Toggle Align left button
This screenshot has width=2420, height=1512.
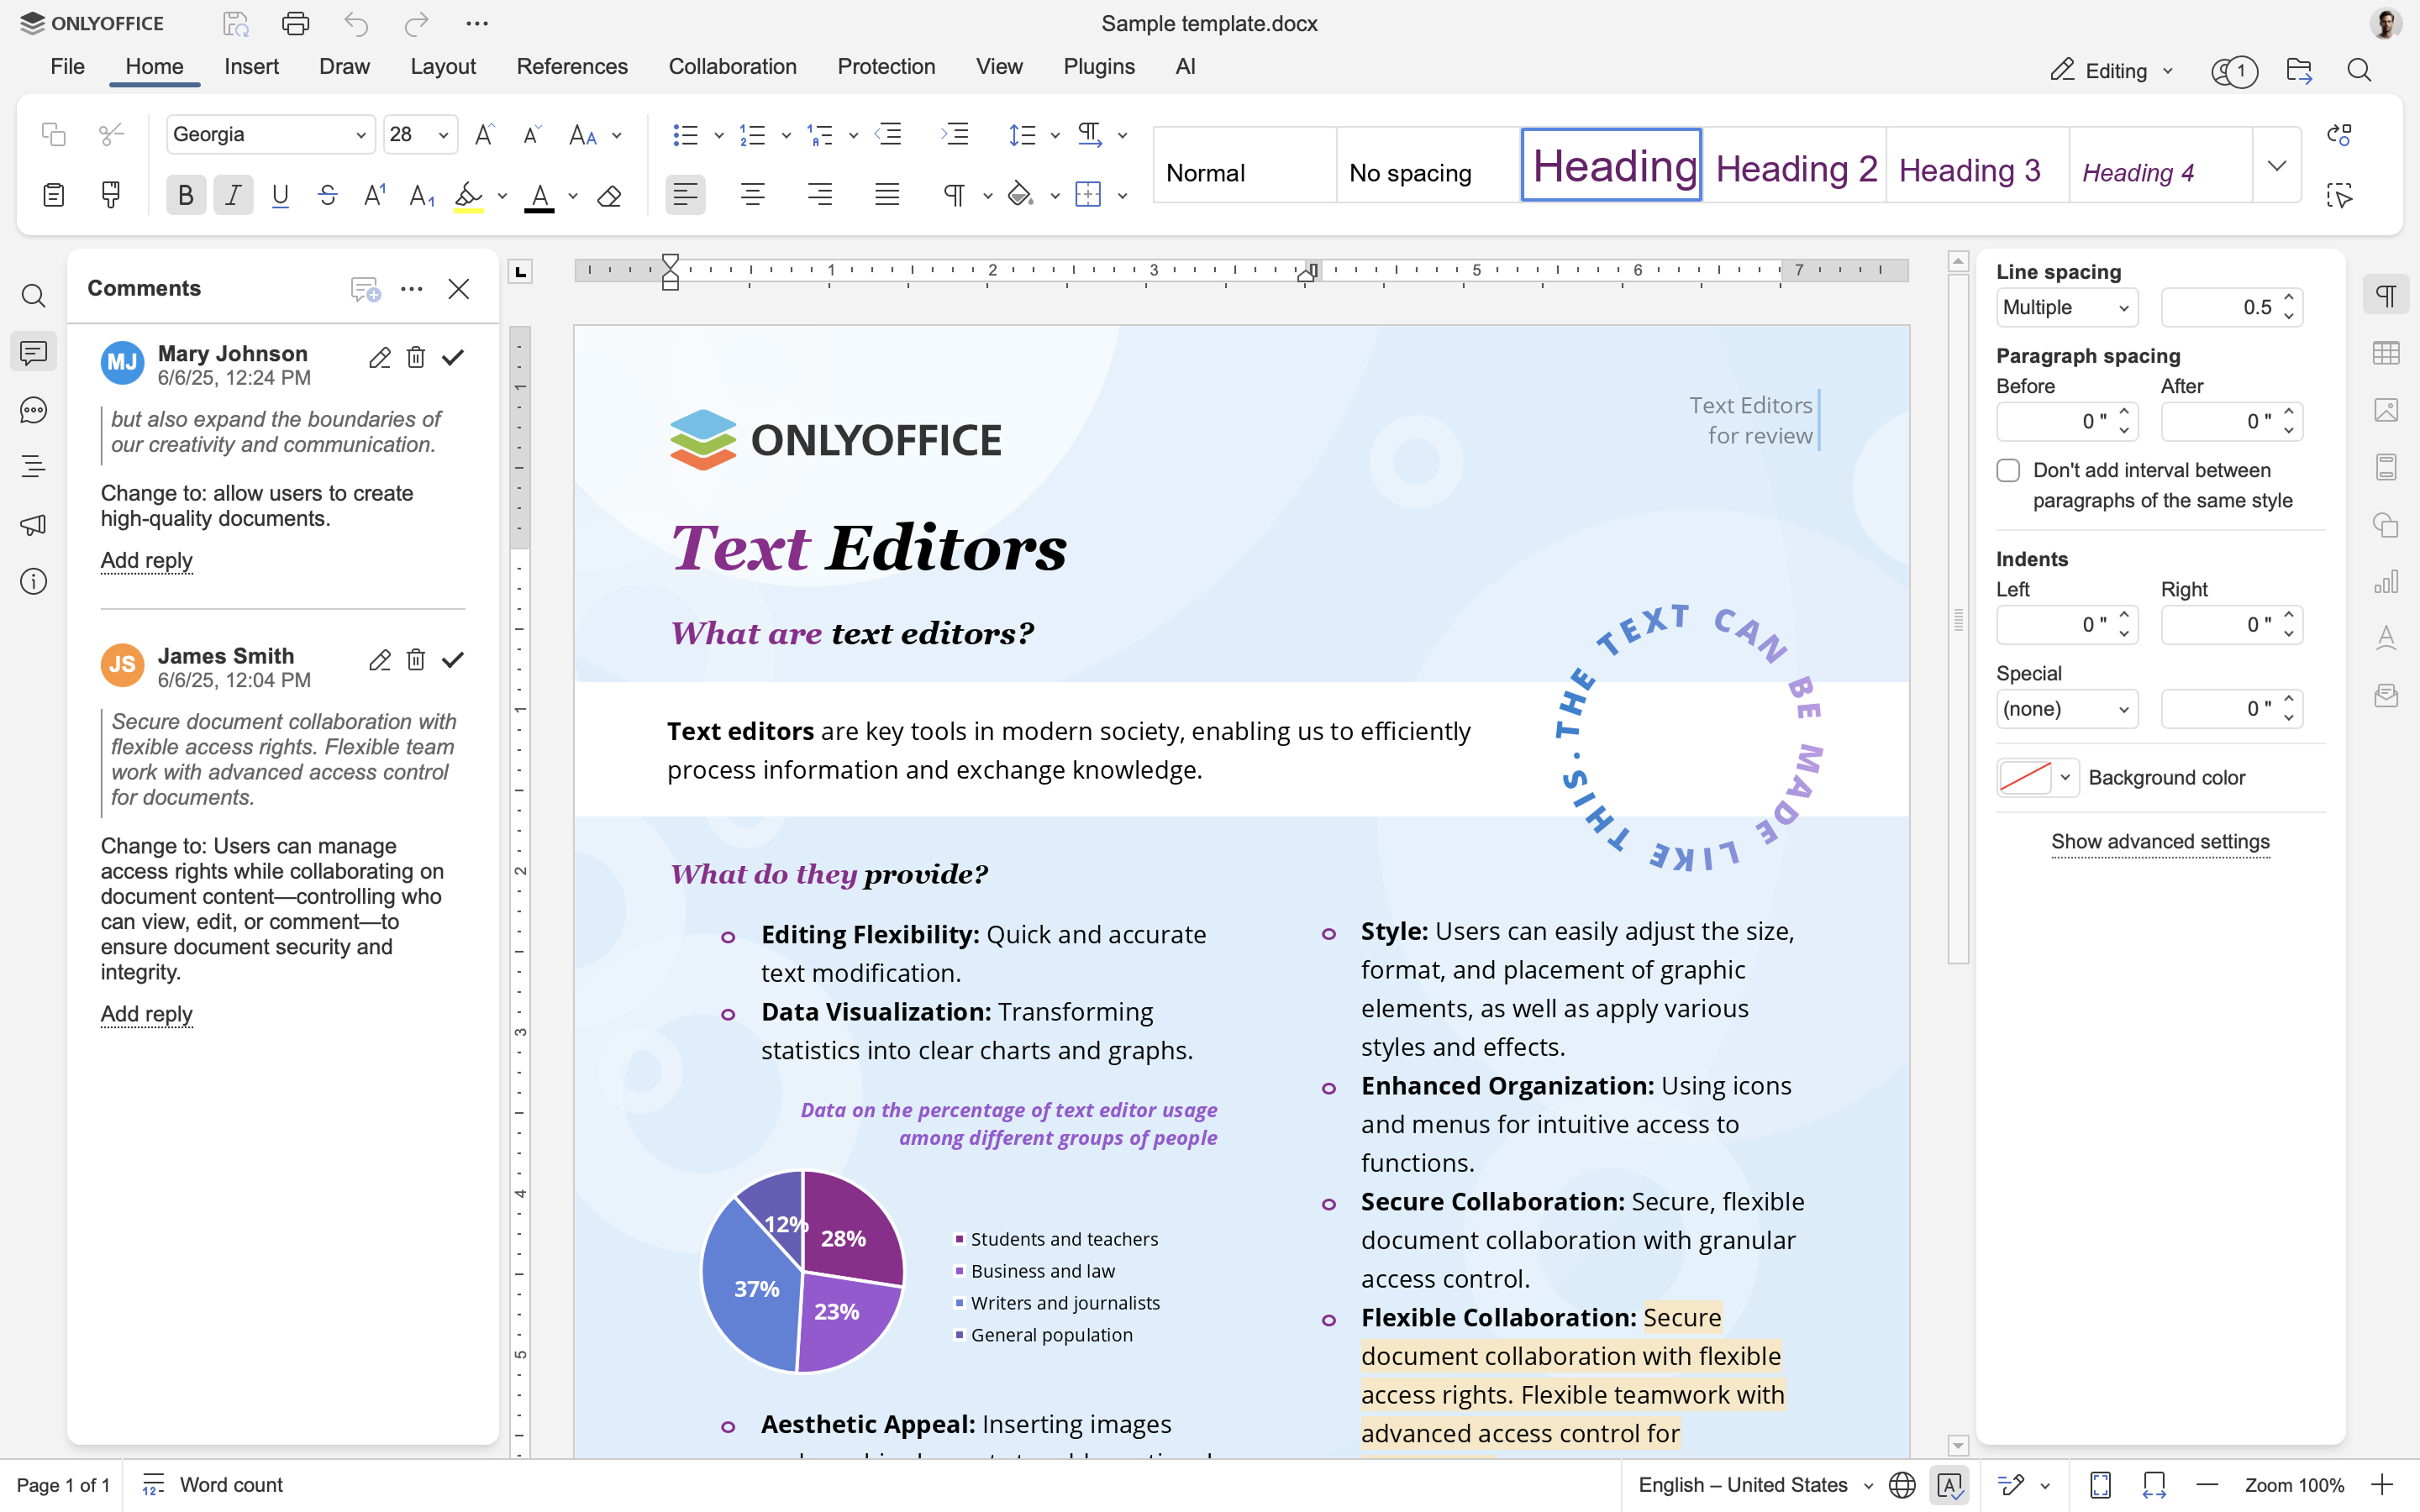click(685, 195)
